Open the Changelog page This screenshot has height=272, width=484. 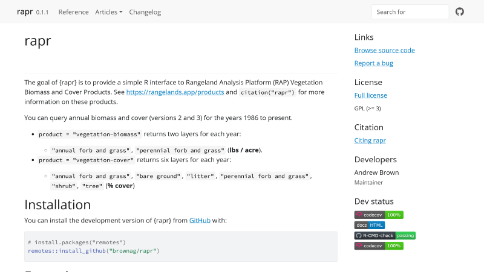click(145, 12)
